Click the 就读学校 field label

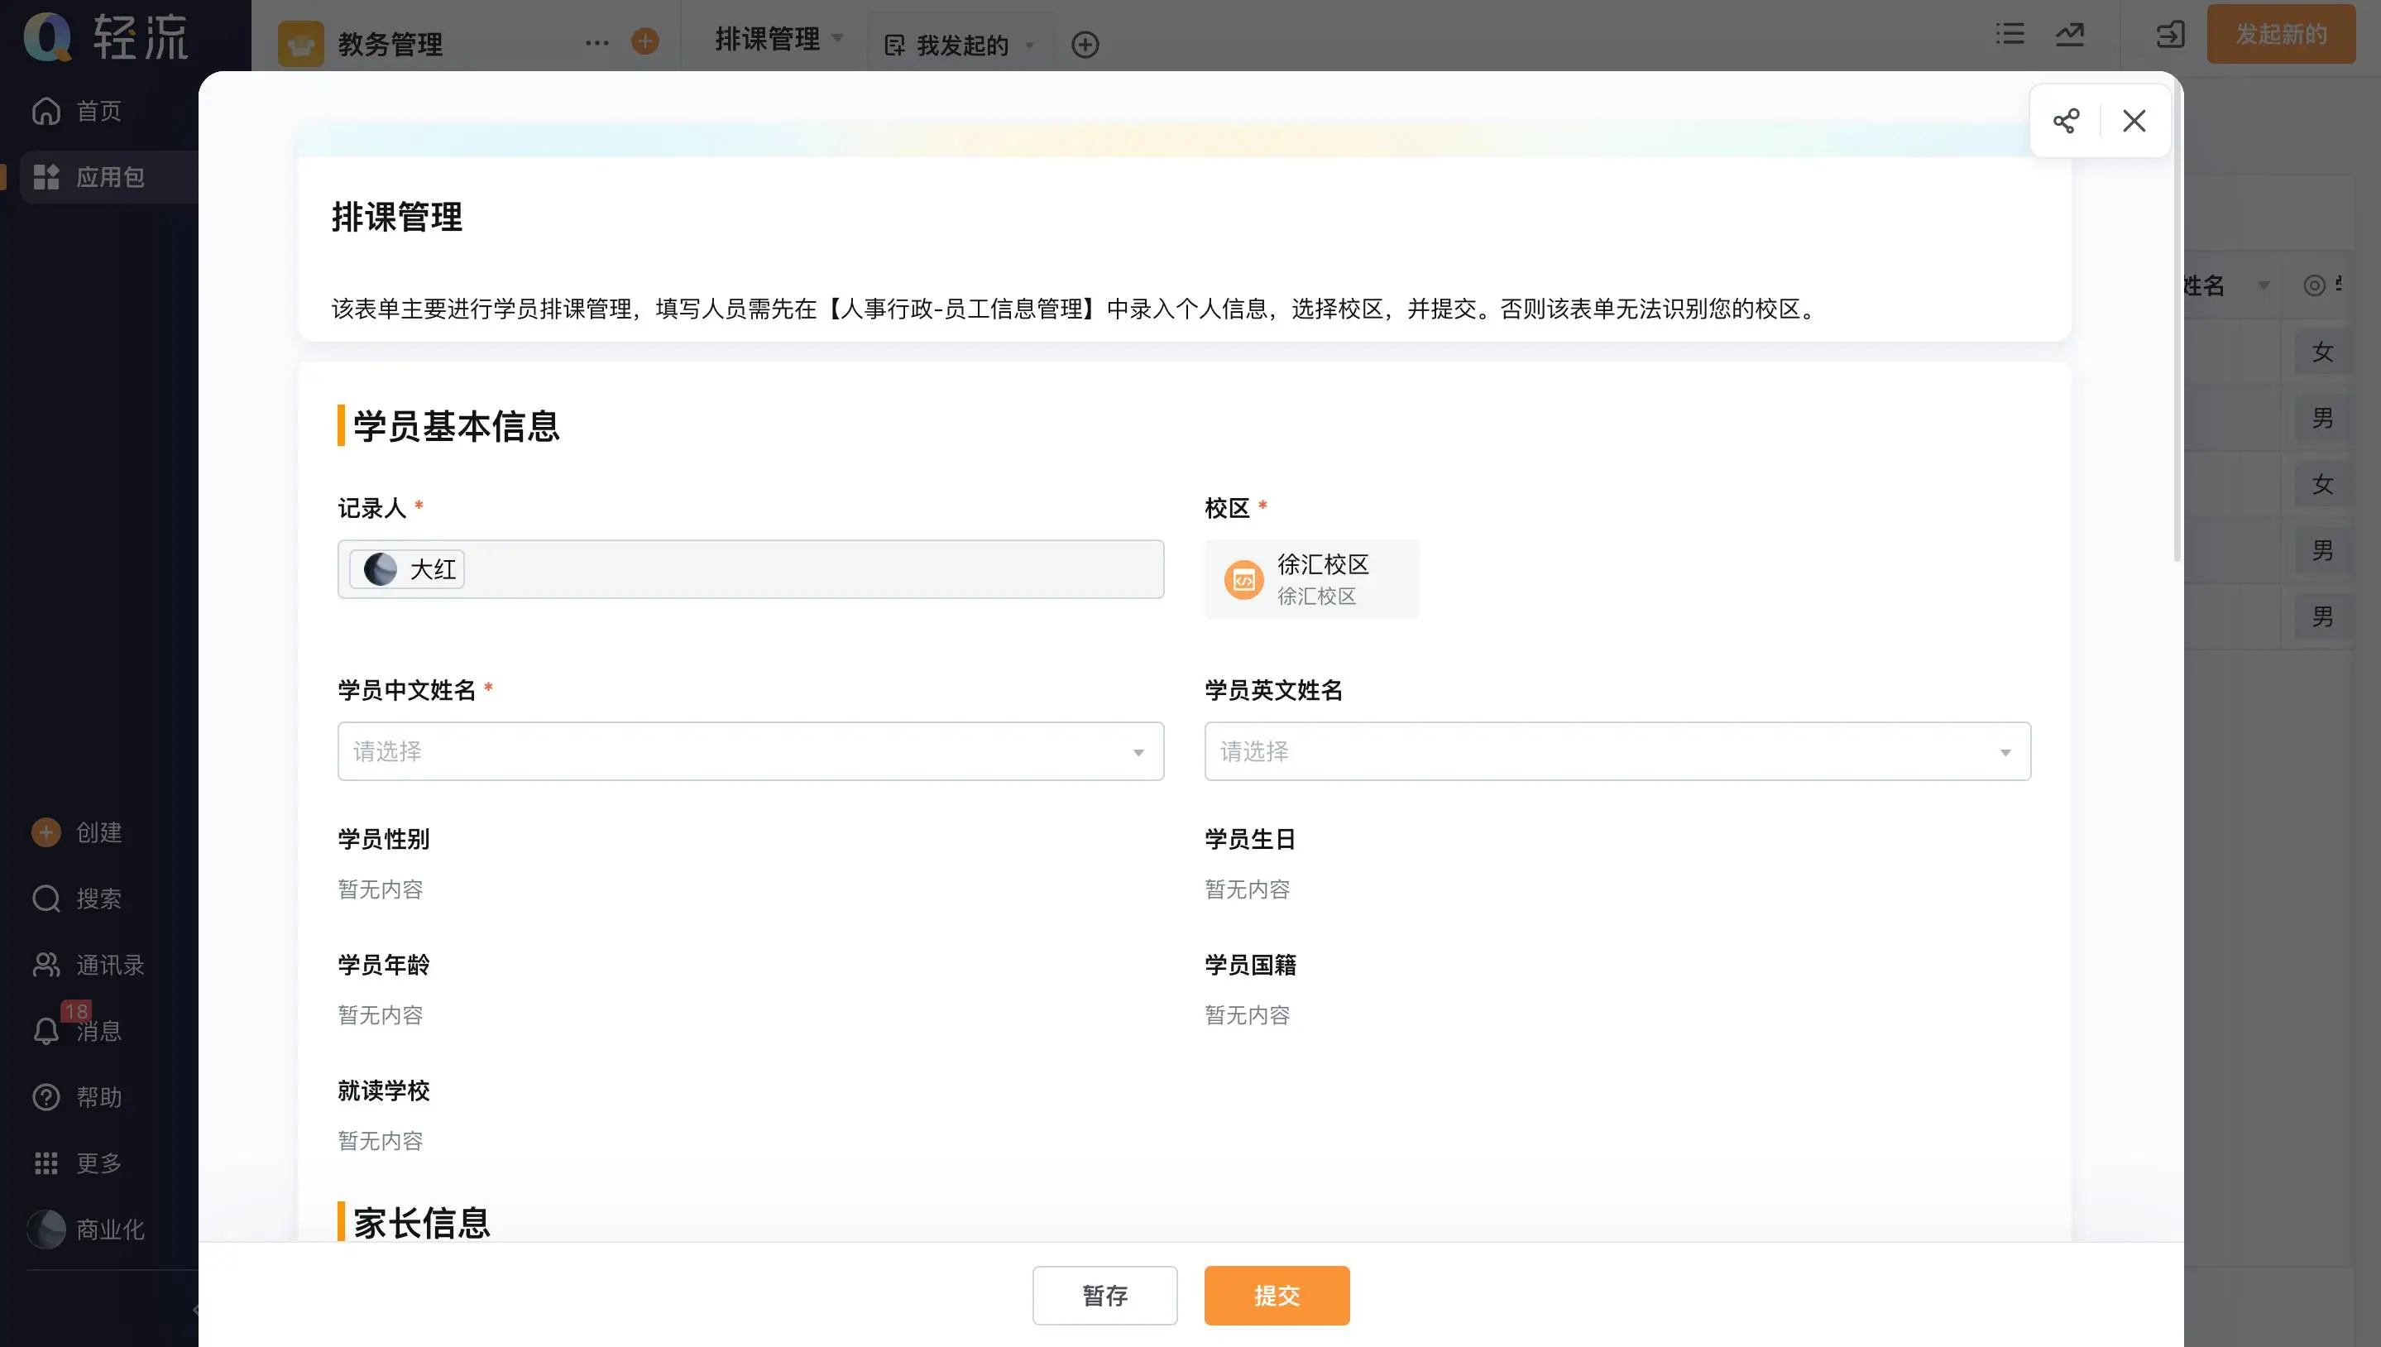(x=383, y=1090)
